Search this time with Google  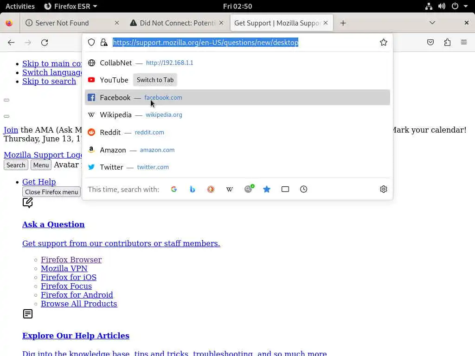pyautogui.click(x=174, y=189)
